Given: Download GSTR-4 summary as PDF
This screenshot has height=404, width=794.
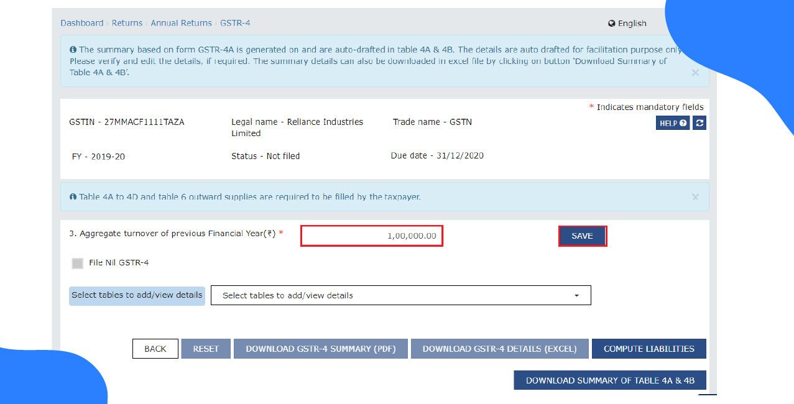Looking at the screenshot, I should click(320, 349).
